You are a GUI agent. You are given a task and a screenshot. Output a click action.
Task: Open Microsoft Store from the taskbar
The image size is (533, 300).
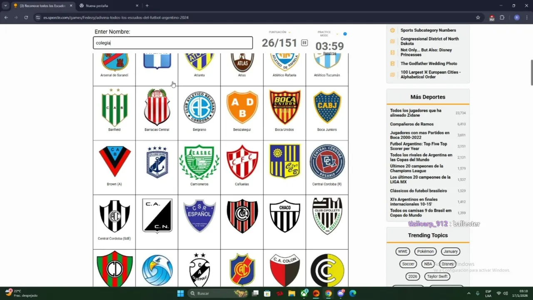click(267, 293)
